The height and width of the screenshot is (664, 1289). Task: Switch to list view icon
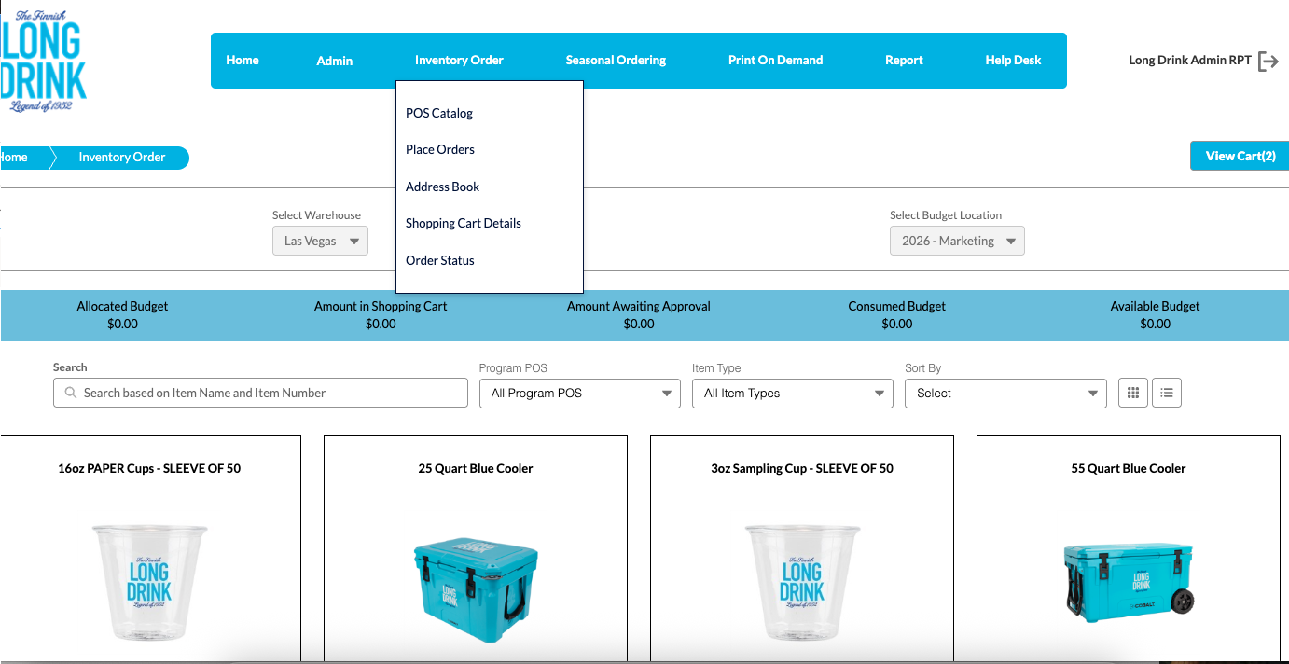pos(1167,393)
